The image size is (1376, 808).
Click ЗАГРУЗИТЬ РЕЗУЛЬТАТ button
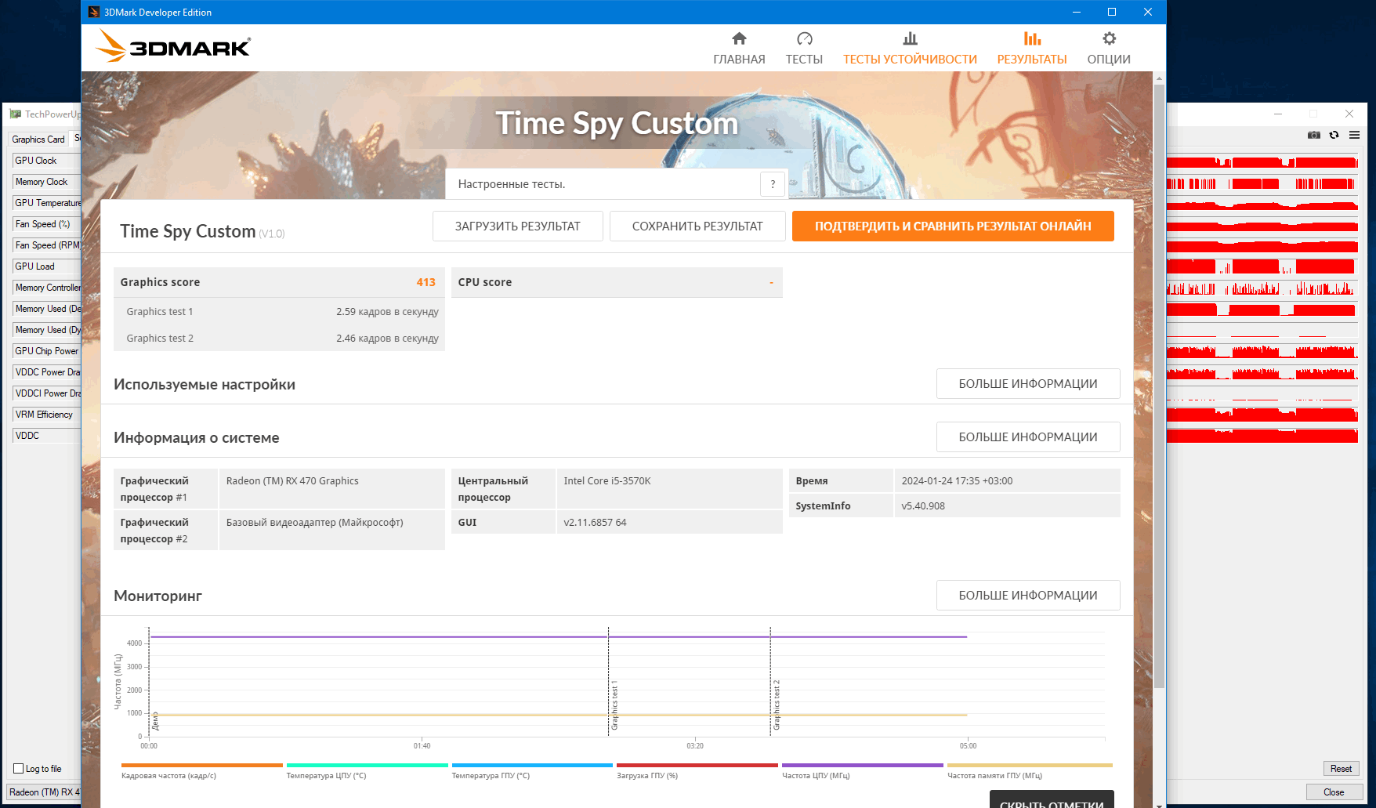pyautogui.click(x=518, y=226)
